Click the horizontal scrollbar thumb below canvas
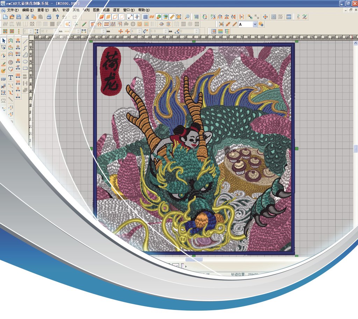Viewport: 358px width, 319px height. (x=194, y=259)
